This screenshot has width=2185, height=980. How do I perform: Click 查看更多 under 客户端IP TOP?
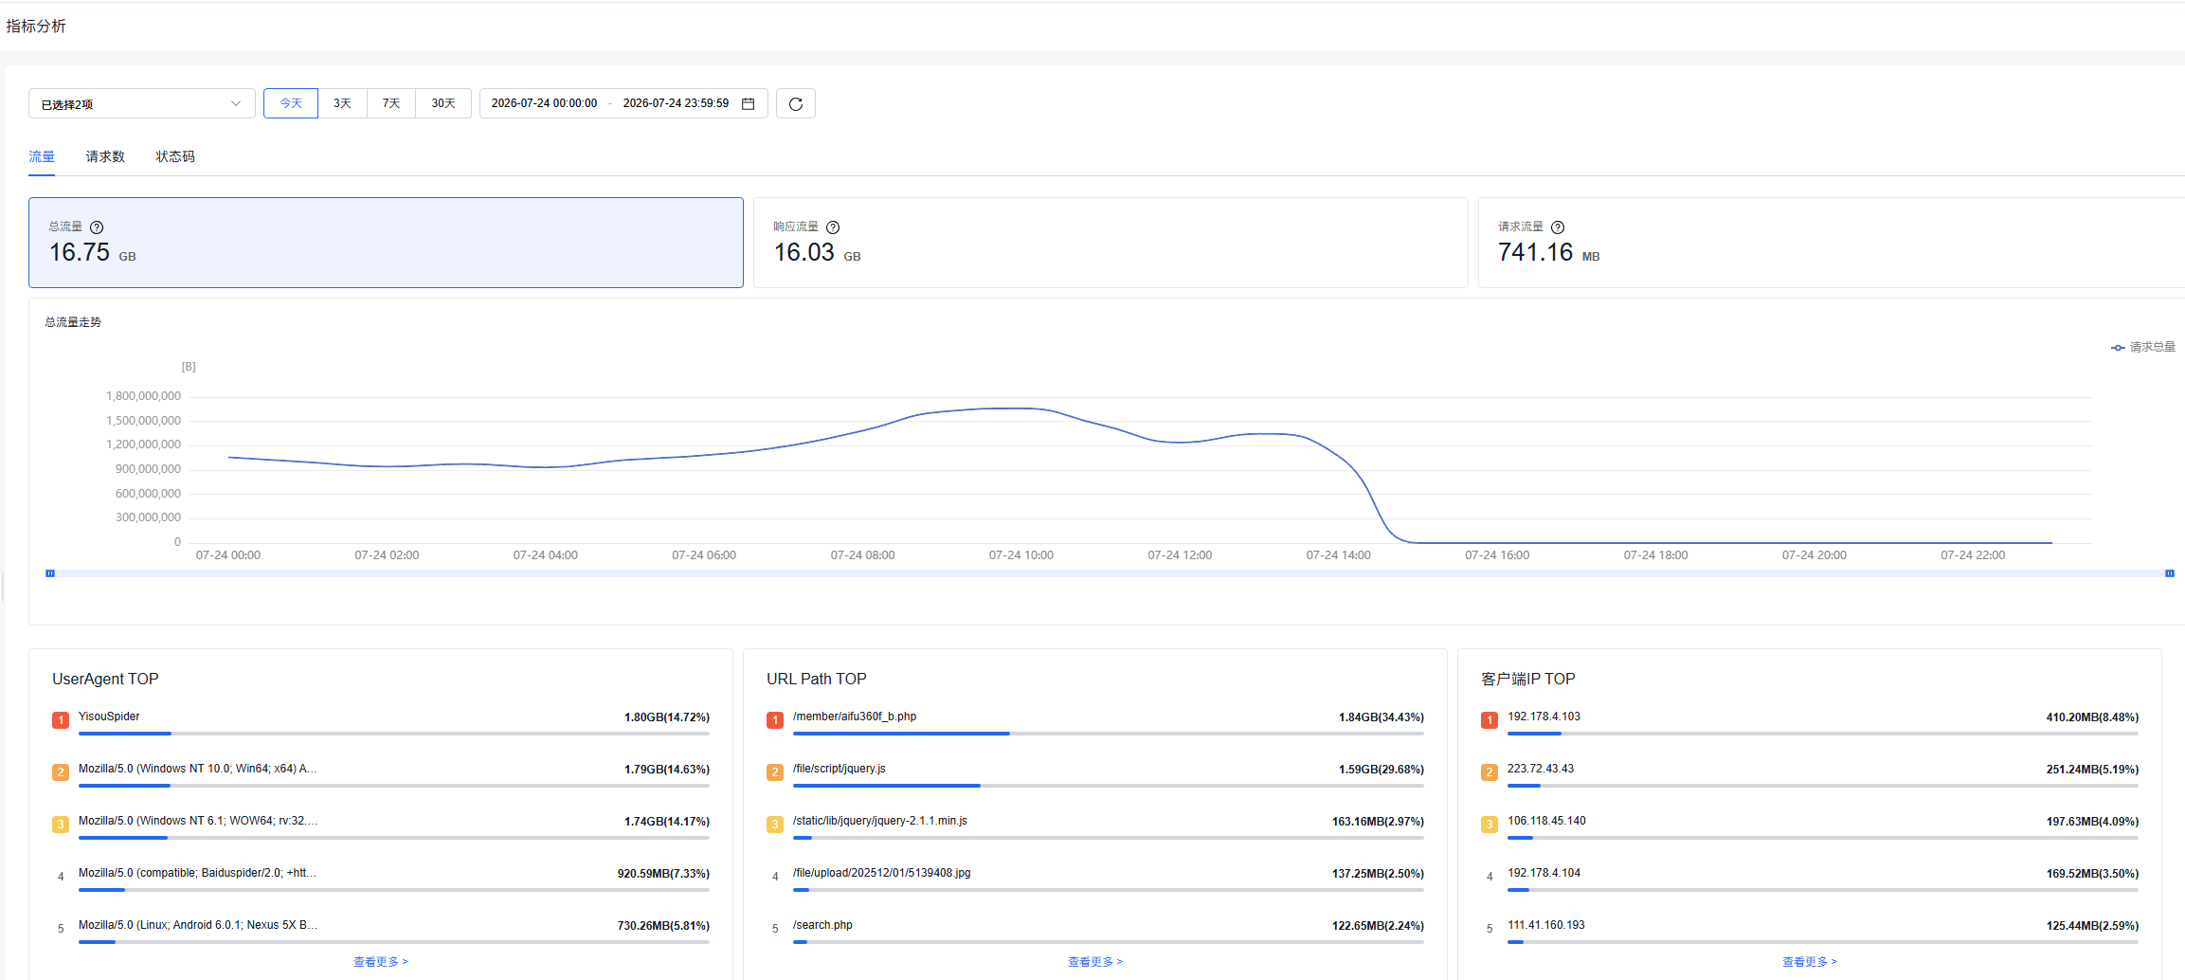click(1810, 961)
